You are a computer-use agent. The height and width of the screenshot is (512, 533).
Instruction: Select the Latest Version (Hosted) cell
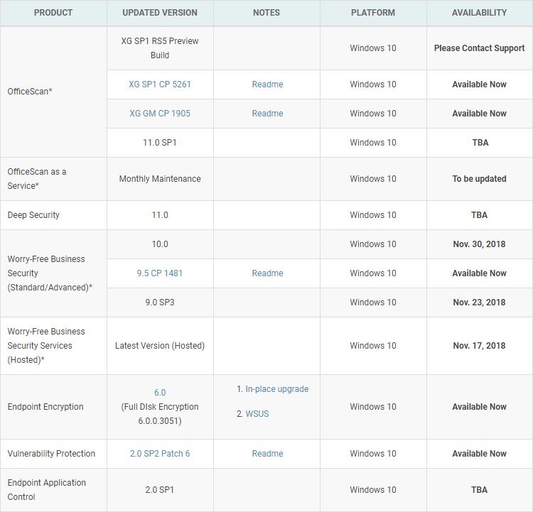[160, 346]
